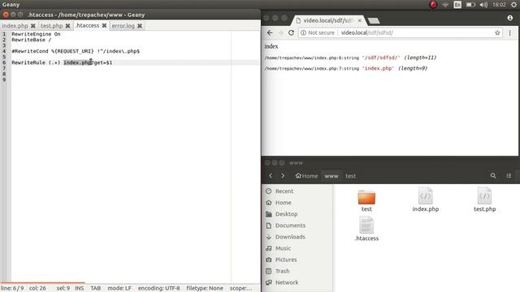The image size is (520, 292).
Task: Open file manager search
Action: point(493,176)
